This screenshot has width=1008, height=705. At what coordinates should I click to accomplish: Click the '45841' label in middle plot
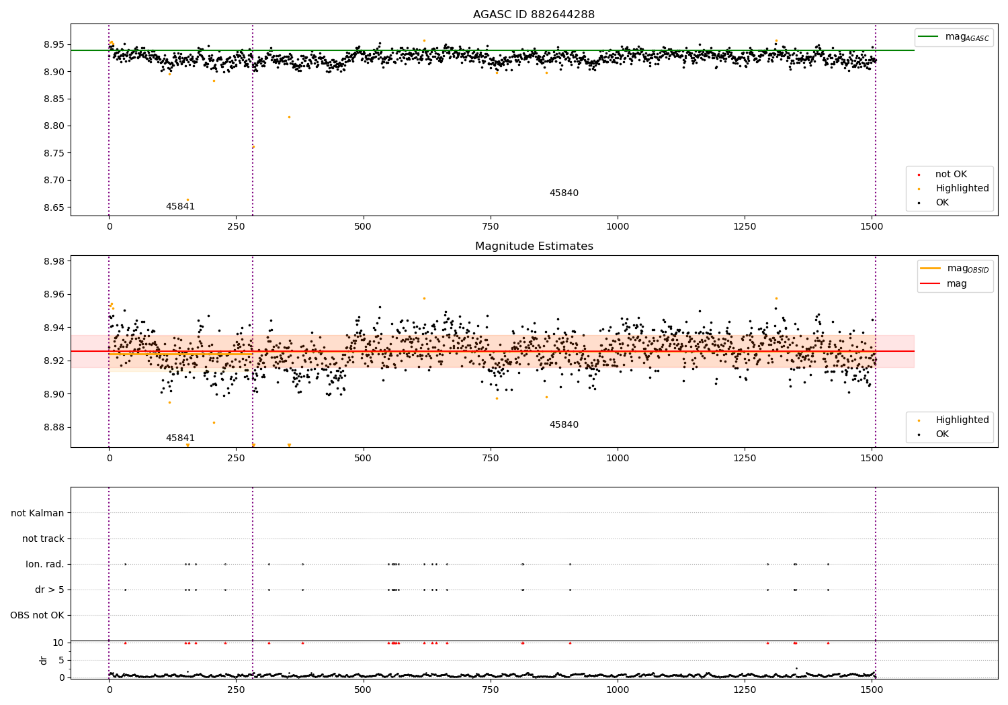click(x=180, y=438)
